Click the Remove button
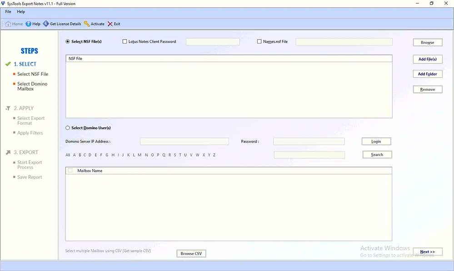The height and width of the screenshot is (271, 454). point(428,89)
